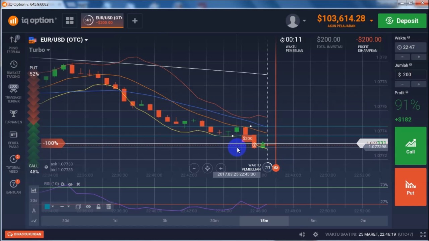Delete the selected drawing with trash icon
This screenshot has width=429, height=241.
(x=109, y=207)
